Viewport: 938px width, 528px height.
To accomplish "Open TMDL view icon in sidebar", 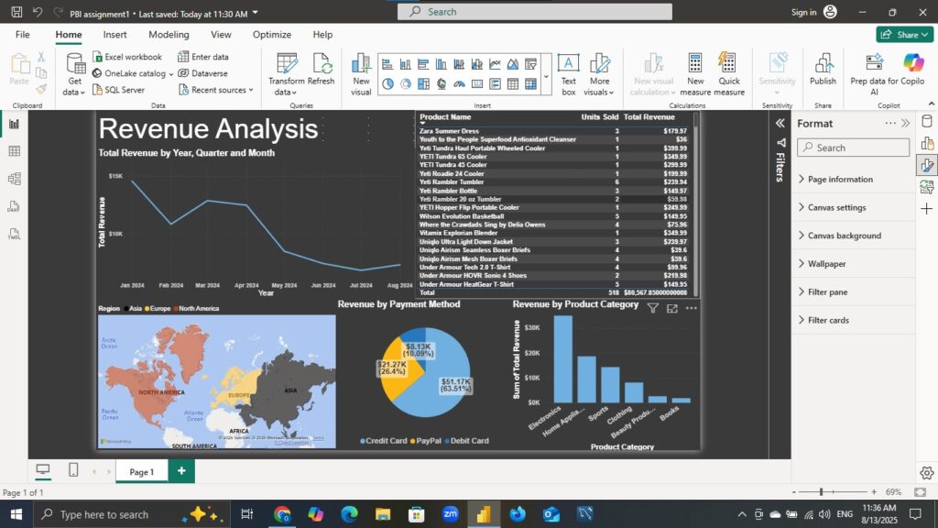I will (x=14, y=234).
